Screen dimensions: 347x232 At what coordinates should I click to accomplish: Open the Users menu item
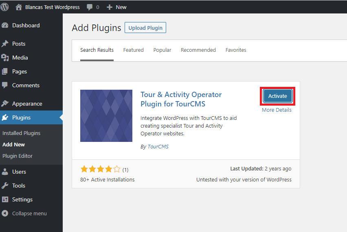(19, 172)
